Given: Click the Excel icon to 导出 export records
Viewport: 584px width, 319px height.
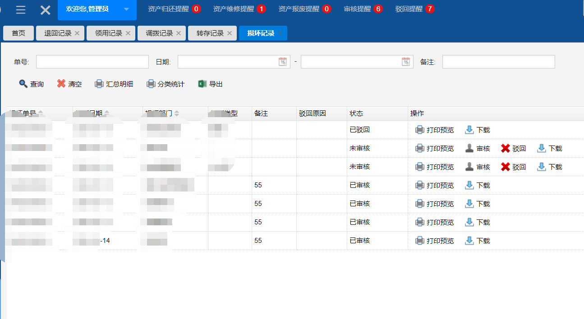Looking at the screenshot, I should 201,83.
